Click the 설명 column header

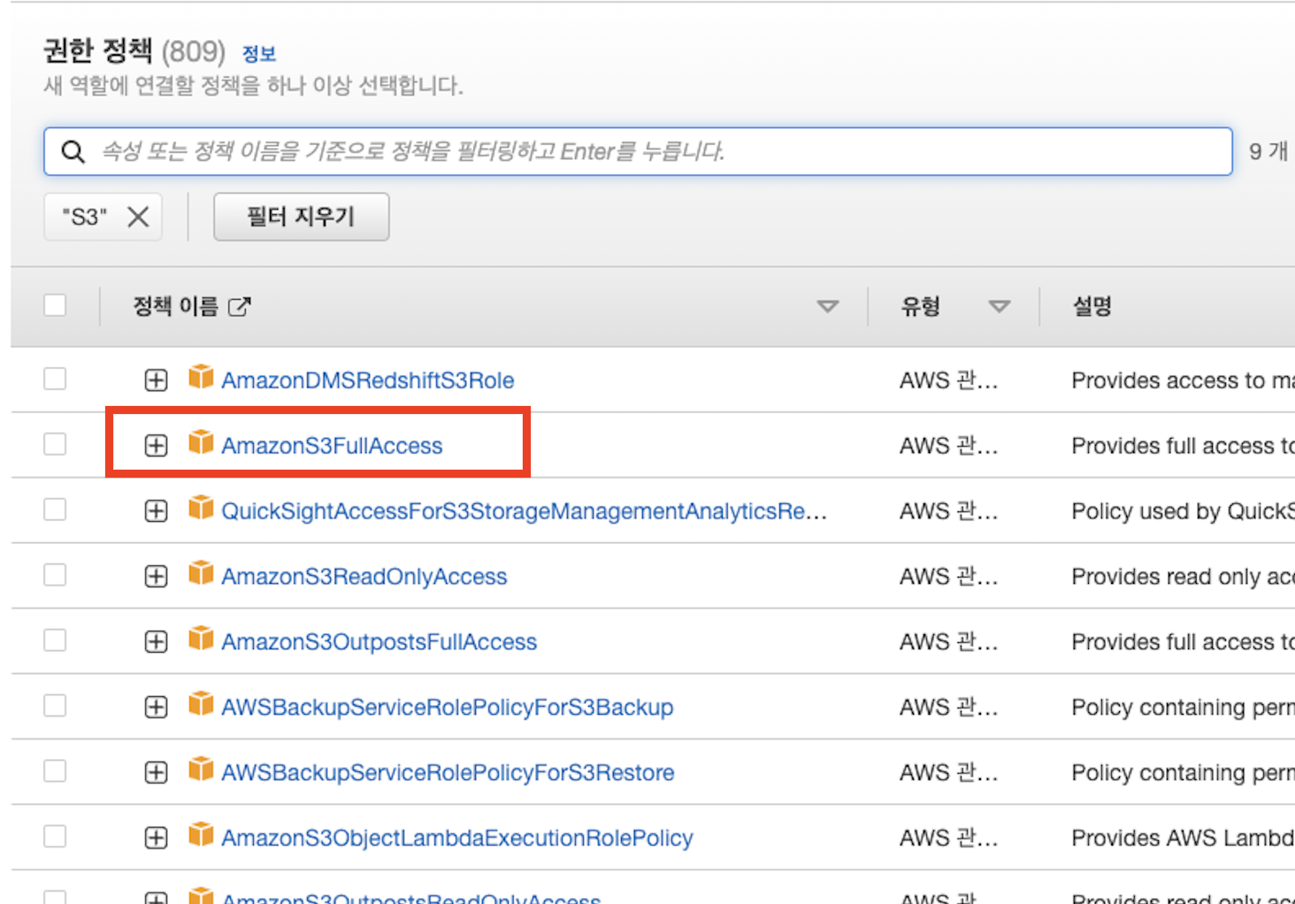pyautogui.click(x=1092, y=306)
